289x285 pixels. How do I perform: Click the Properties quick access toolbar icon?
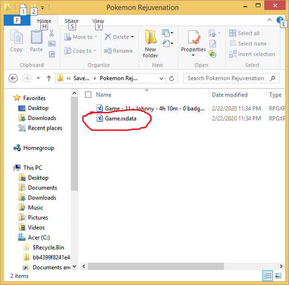[x=23, y=8]
